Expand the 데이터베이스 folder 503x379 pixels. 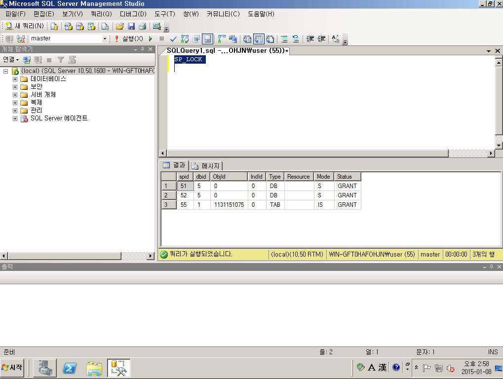tap(15, 79)
